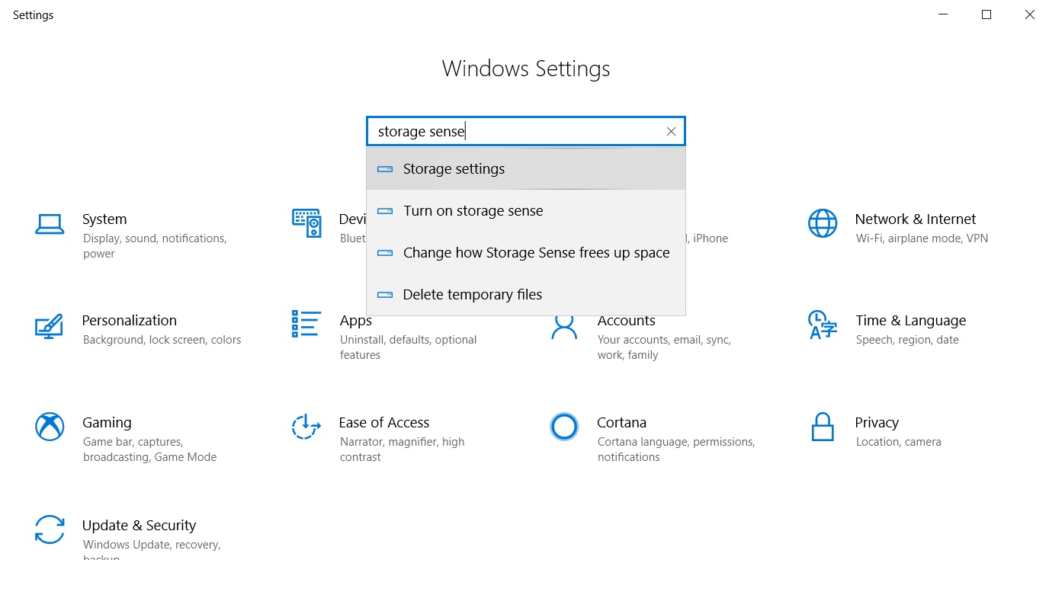Click 'Background, lock screen, colors' text
Image resolution: width=1049 pixels, height=611 pixels.
(x=162, y=340)
